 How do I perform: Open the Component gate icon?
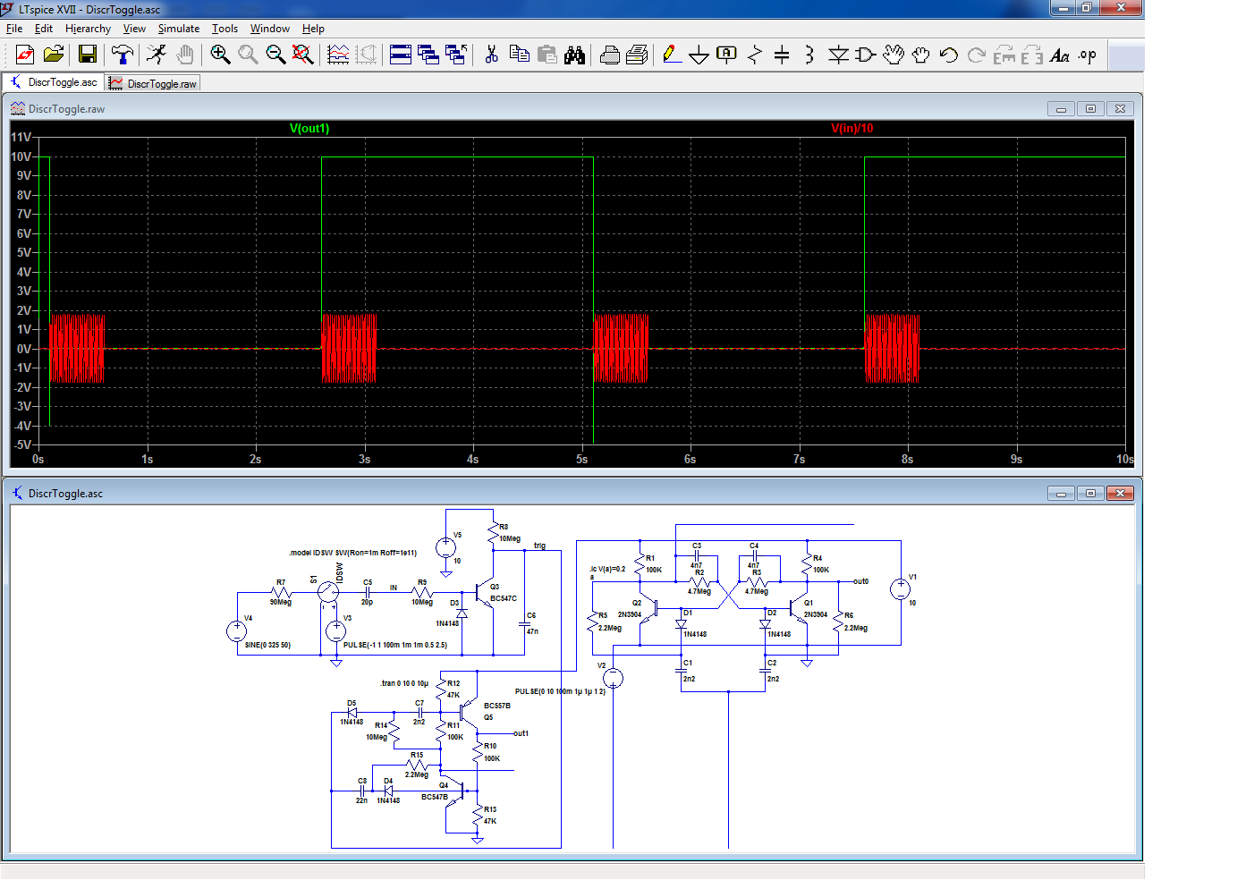tap(865, 55)
